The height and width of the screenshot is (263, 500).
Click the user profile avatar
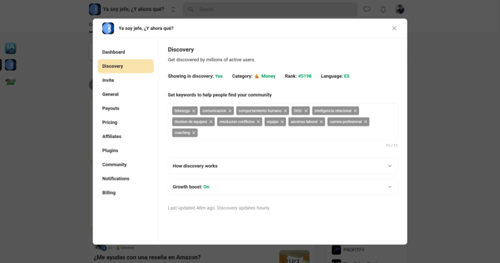(x=399, y=10)
